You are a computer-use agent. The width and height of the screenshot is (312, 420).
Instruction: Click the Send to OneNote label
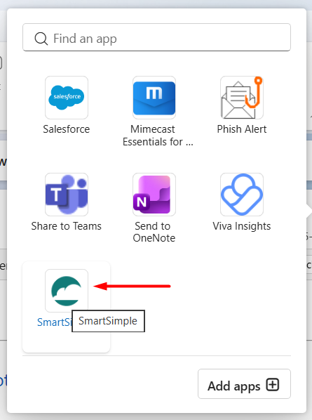click(154, 232)
